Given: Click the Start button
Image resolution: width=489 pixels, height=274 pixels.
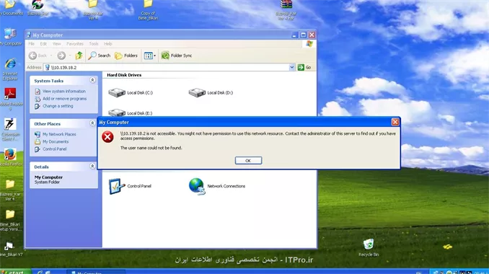Looking at the screenshot, I should pyautogui.click(x=15, y=272).
